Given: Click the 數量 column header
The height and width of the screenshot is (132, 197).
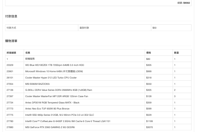Looking at the screenshot, I should [182, 53].
